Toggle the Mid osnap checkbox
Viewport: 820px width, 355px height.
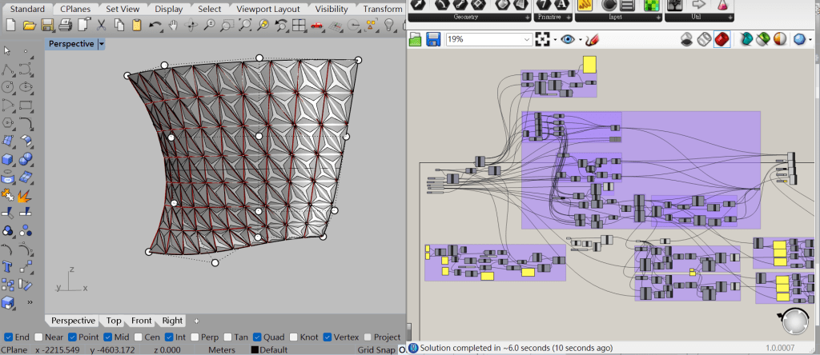click(108, 337)
